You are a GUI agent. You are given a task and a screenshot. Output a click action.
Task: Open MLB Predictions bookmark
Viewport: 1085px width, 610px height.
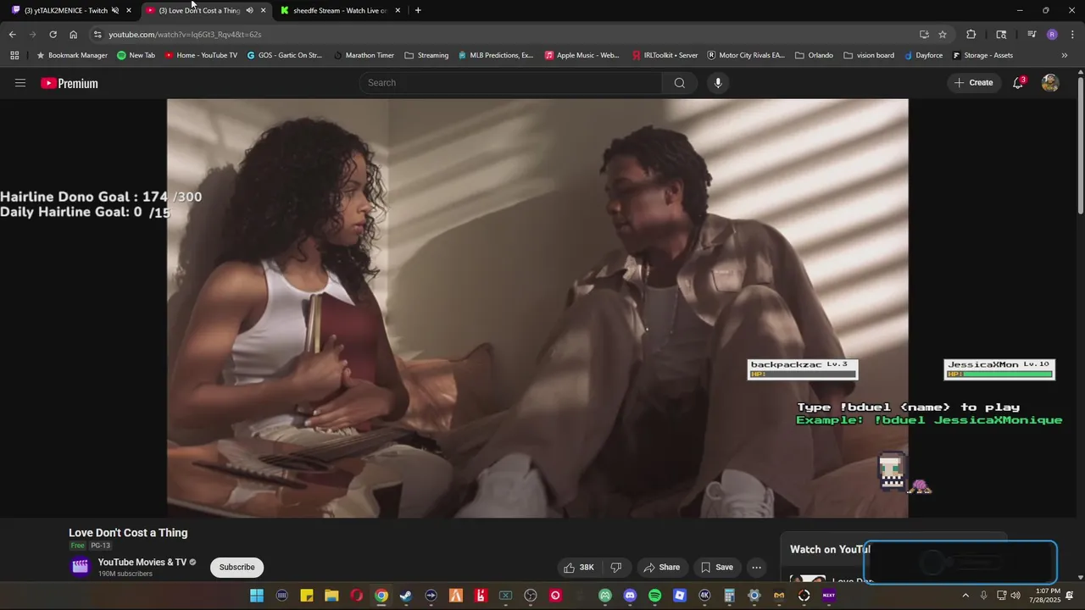(x=495, y=55)
